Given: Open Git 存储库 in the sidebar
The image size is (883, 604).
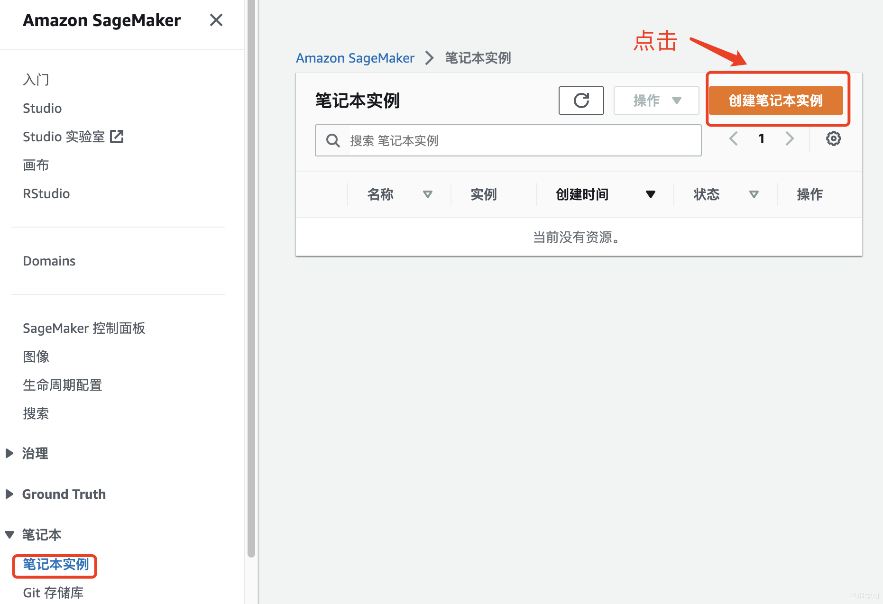Looking at the screenshot, I should tap(53, 593).
